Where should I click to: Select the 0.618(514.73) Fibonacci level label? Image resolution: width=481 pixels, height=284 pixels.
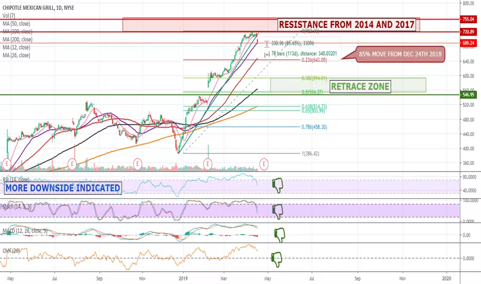[x=314, y=106]
